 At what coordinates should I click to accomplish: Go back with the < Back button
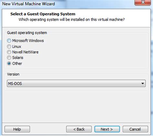[x=79, y=129]
